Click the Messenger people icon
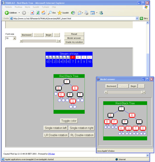This screenshot has height=162, width=155. [101, 13]
